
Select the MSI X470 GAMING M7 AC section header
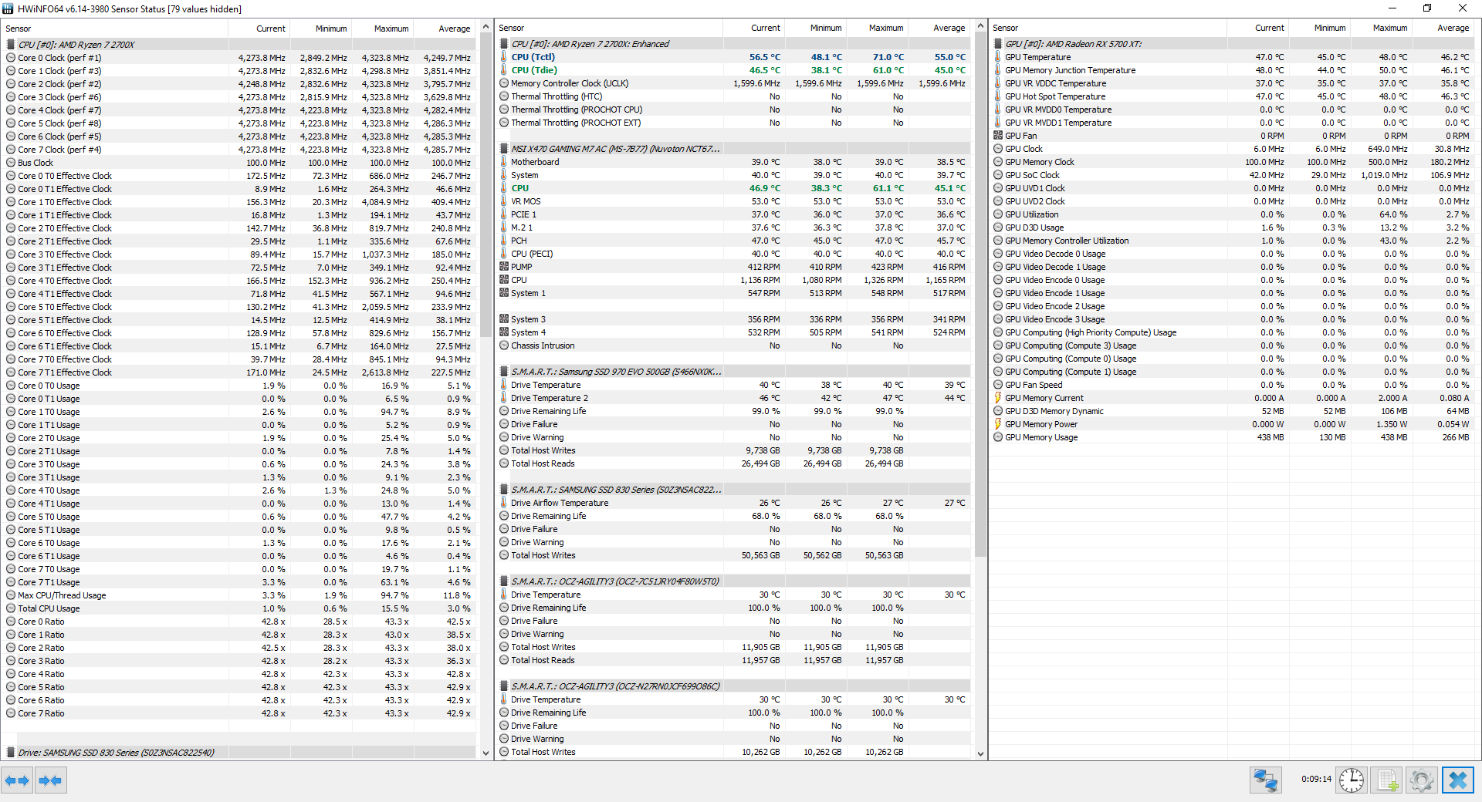tap(733, 149)
